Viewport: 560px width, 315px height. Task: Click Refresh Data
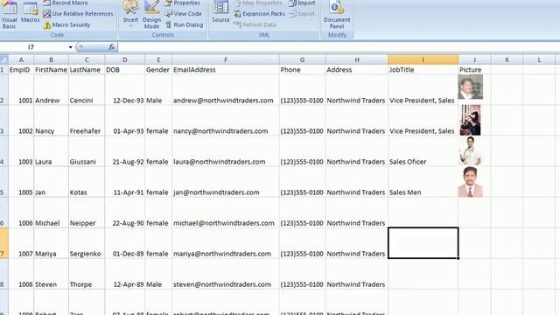pos(255,25)
